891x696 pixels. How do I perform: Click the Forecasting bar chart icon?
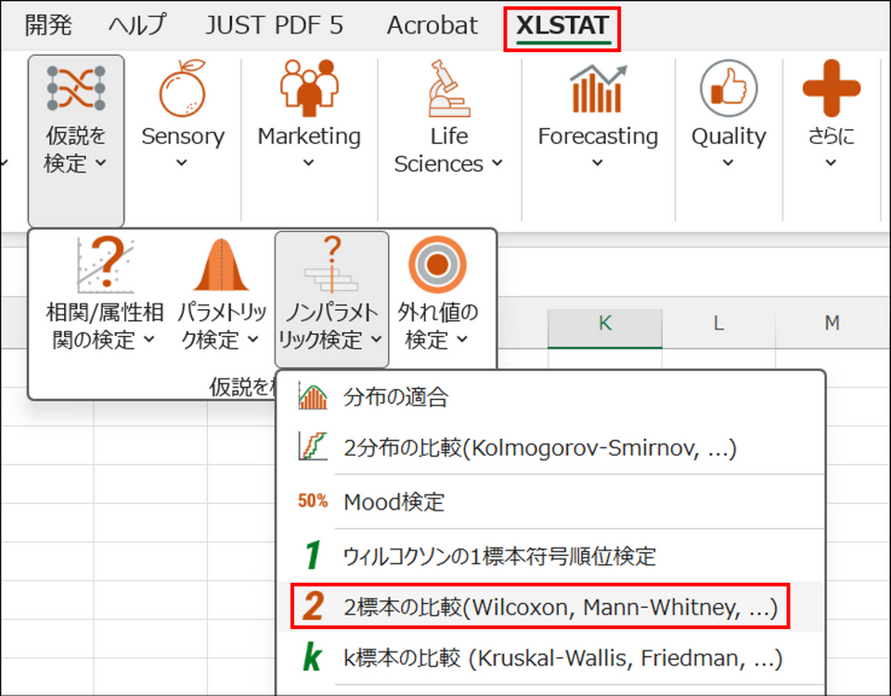pyautogui.click(x=597, y=90)
